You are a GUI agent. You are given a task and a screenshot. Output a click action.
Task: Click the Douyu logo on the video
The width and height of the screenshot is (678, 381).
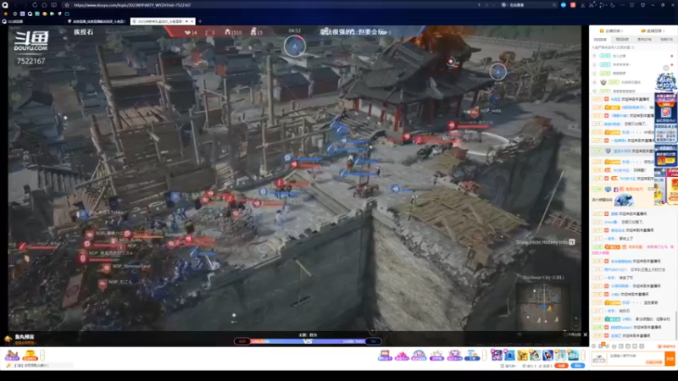tap(31, 41)
